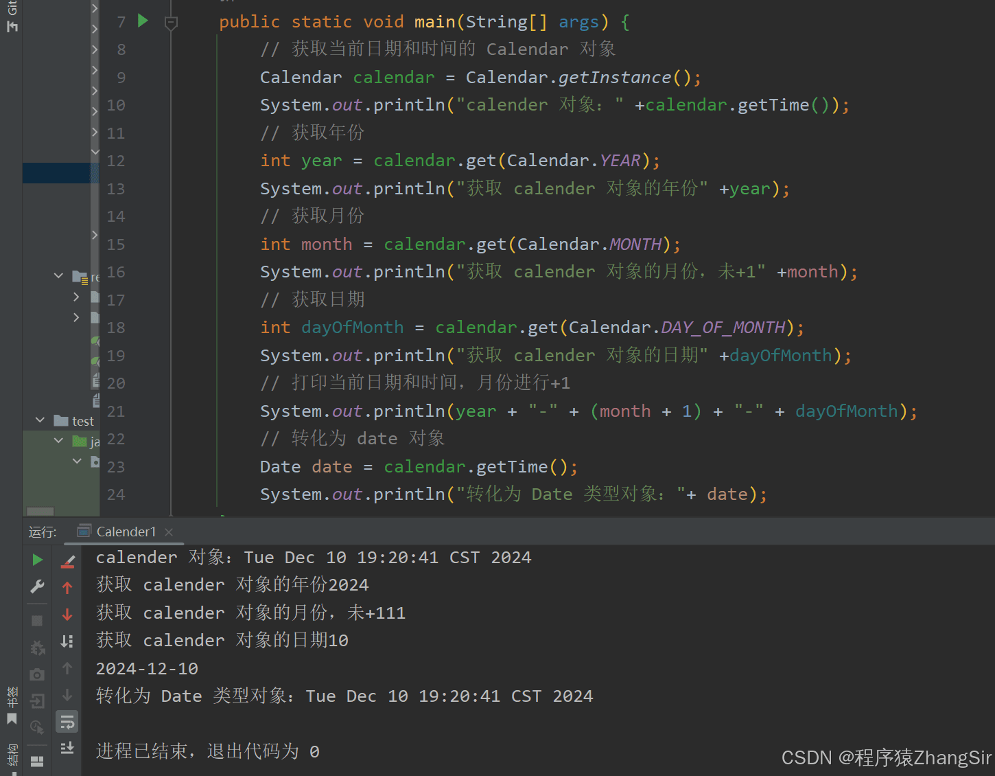Click console line '获取 calender 对象的日期10'
Image resolution: width=995 pixels, height=776 pixels.
point(222,641)
